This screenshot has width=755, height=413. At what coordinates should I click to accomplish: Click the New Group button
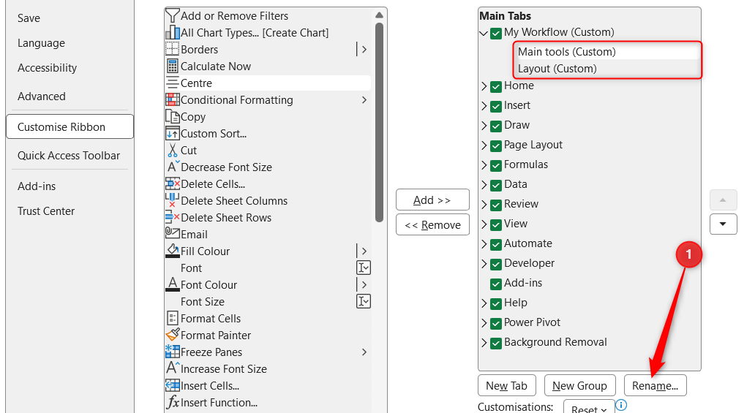click(579, 385)
